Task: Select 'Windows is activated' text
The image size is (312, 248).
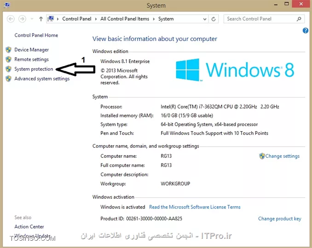Action: click(123, 207)
